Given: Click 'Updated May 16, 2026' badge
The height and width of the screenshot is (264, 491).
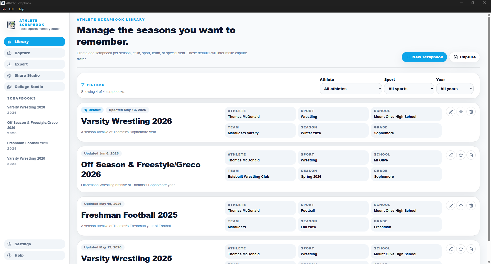Looking at the screenshot, I should 103,204.
